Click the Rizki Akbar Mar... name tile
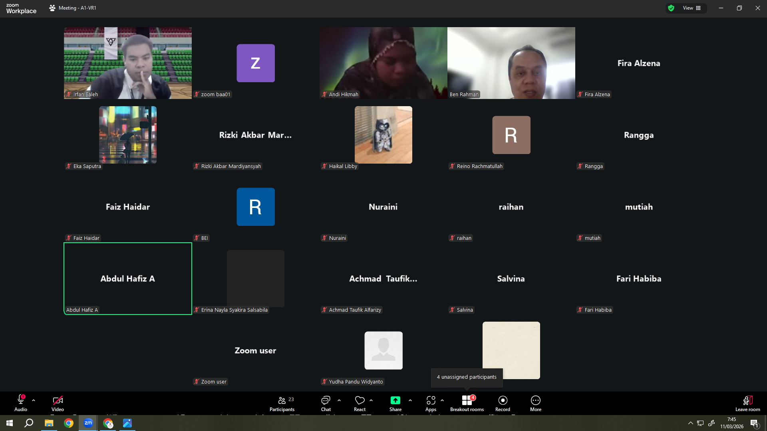767x431 pixels. click(256, 135)
